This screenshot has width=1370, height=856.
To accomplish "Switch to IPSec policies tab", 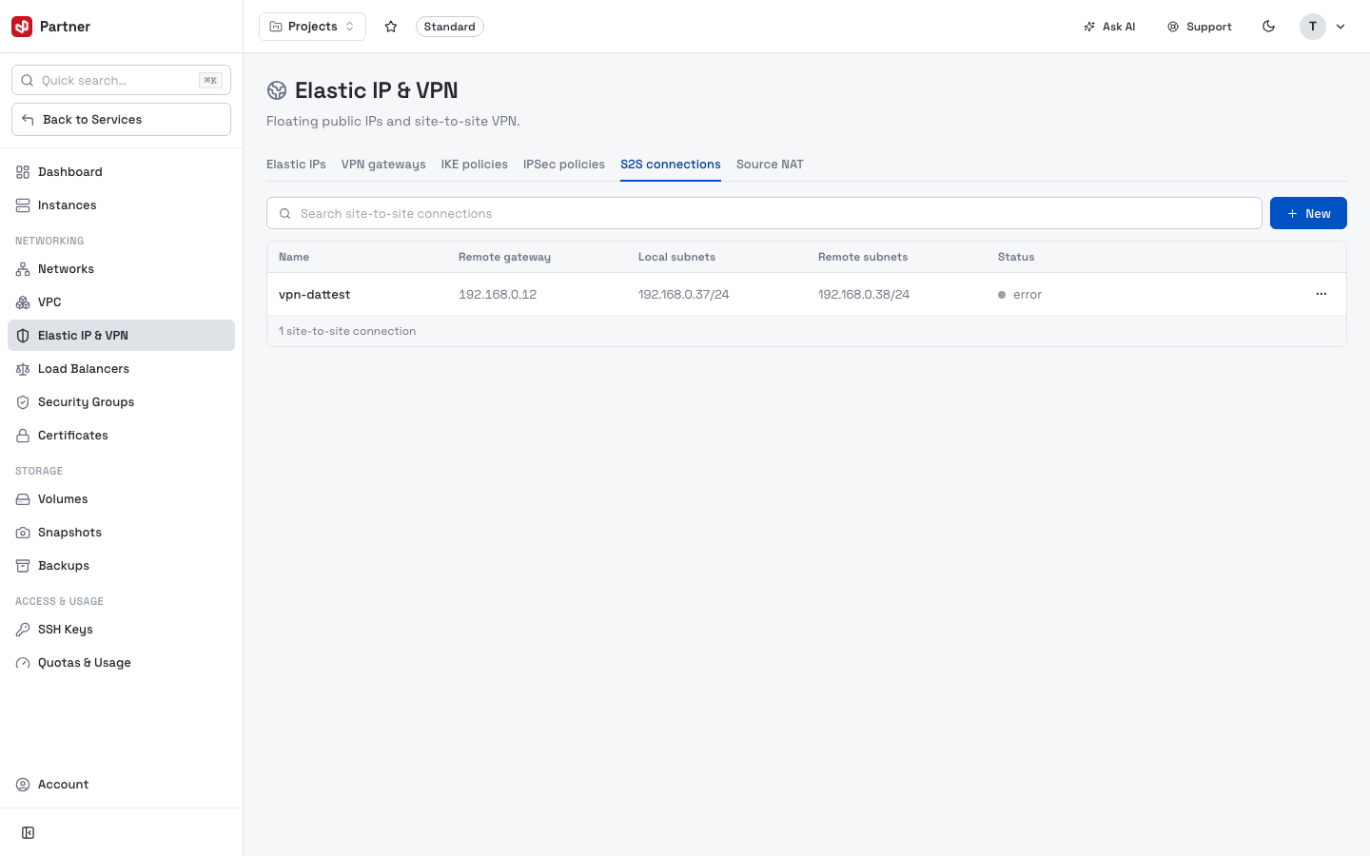I will click(x=564, y=165).
